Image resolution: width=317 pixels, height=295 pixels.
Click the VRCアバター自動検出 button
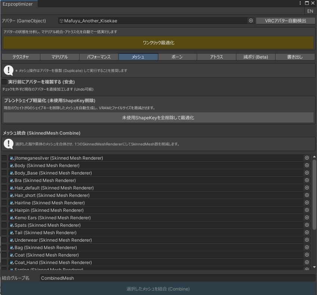(x=285, y=21)
